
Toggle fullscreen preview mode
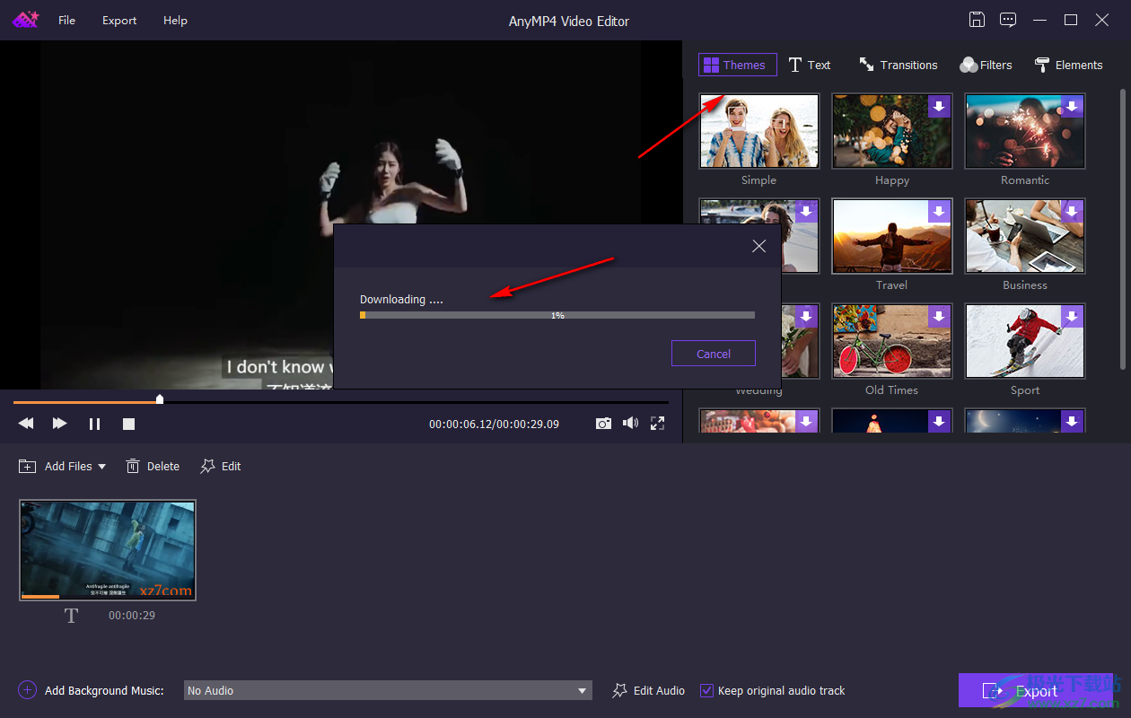tap(658, 423)
